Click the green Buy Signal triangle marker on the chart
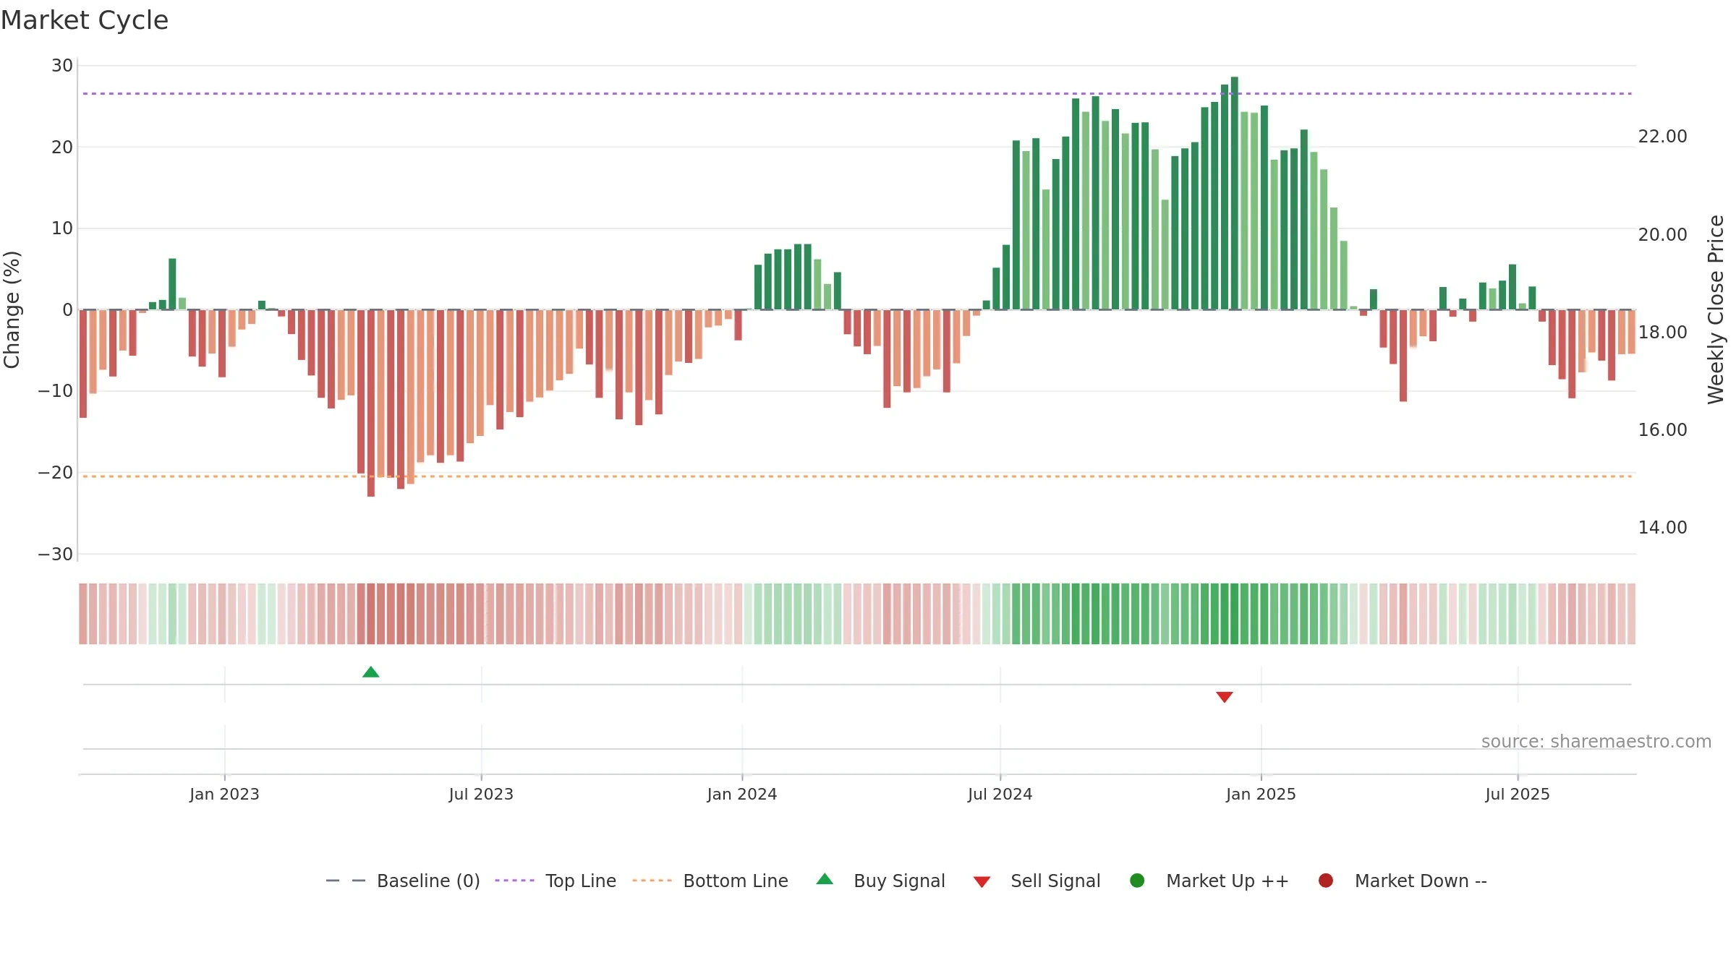Viewport: 1736px width, 976px height. (371, 672)
